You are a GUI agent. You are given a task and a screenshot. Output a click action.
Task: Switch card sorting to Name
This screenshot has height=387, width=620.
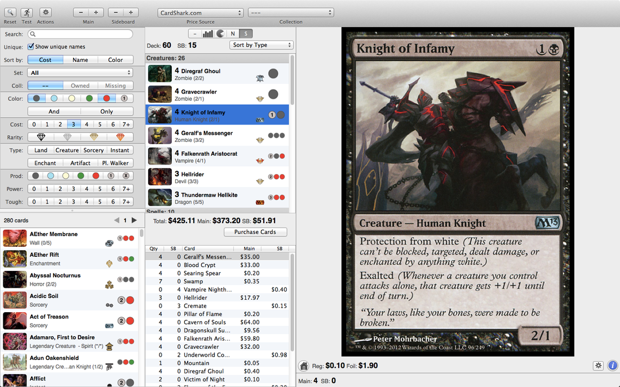[x=80, y=59]
